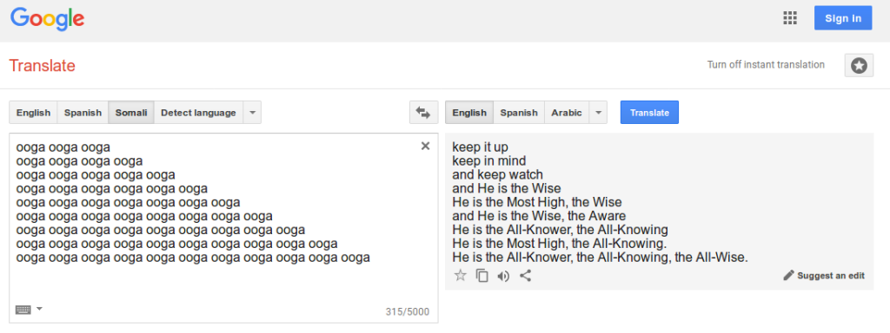The height and width of the screenshot is (333, 890).
Task: Click the blue Translate button
Action: coord(649,112)
